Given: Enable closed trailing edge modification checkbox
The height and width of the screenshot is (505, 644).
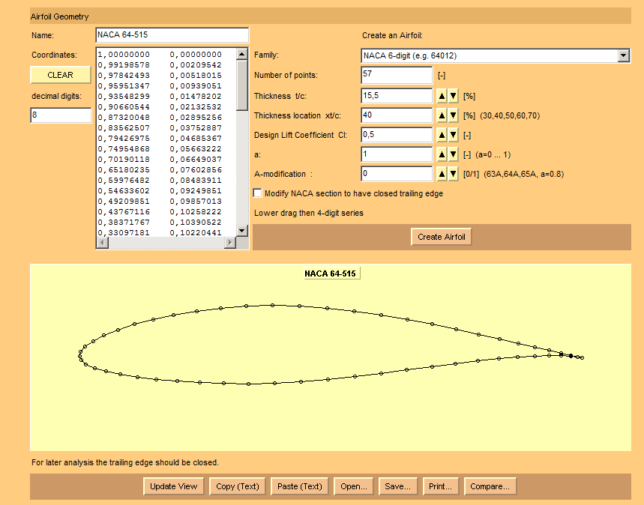Looking at the screenshot, I should [x=258, y=193].
